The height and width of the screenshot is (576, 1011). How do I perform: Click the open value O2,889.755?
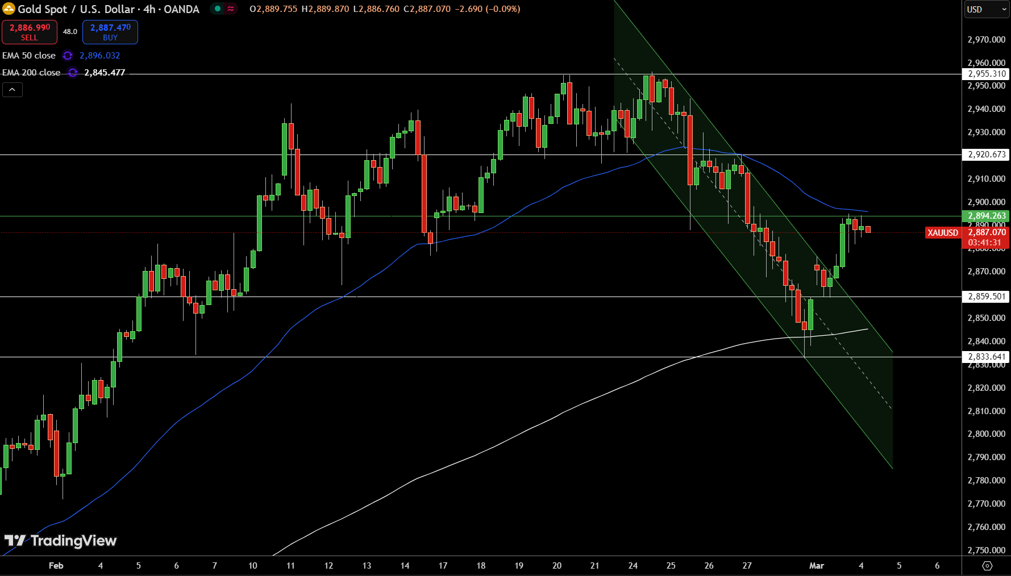(x=273, y=9)
